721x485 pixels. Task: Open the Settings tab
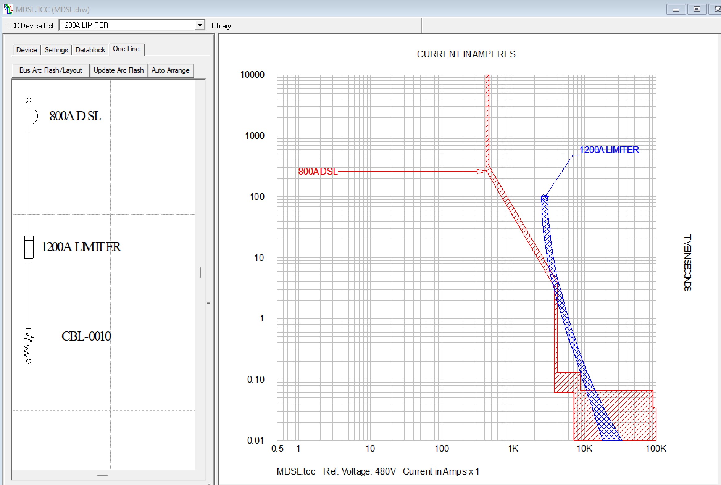tap(56, 50)
